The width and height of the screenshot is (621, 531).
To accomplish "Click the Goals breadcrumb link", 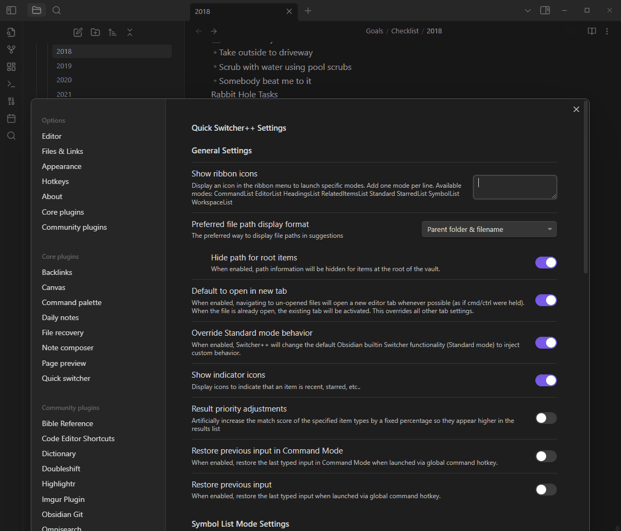I will pos(374,31).
